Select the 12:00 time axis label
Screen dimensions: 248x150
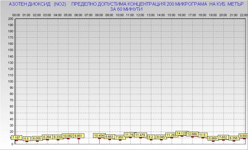pos(140,15)
